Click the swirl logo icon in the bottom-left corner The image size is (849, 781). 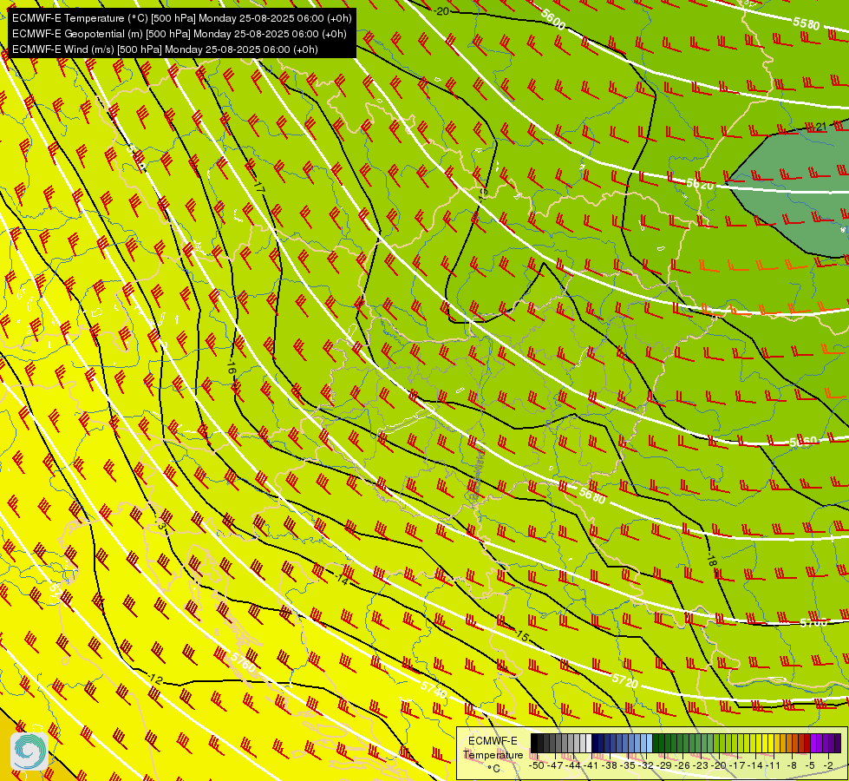coord(29,751)
